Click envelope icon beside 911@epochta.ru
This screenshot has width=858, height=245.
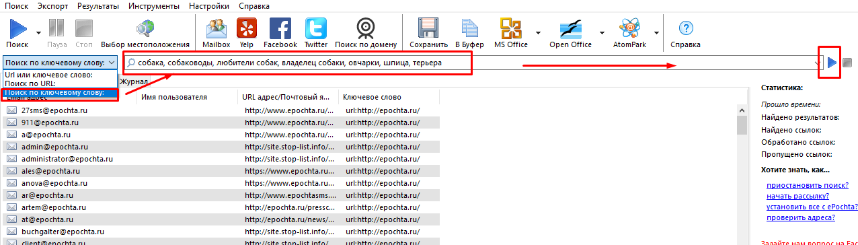(12, 122)
